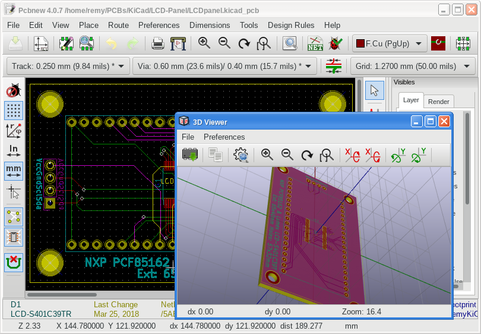481x334 pixels.
Task: Open Preferences menu in 3D Viewer
Action: pos(224,137)
